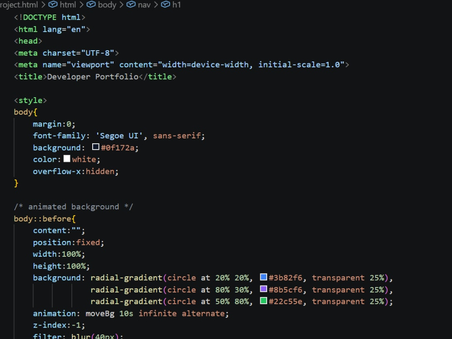Image resolution: width=452 pixels, height=339 pixels.
Task: Click the body breadcrumb item
Action: (107, 5)
